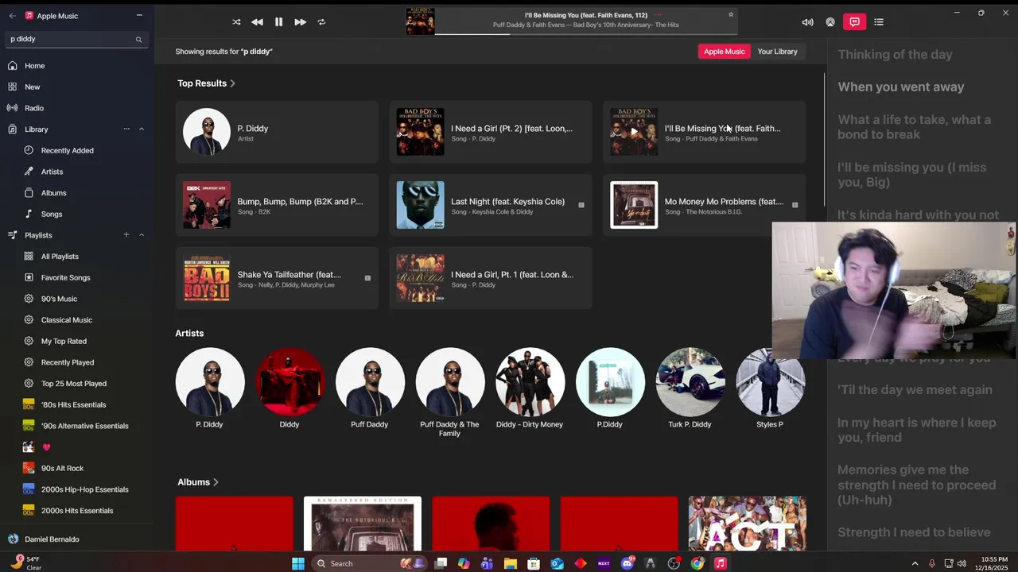Open the Up Next queue list
Screen dimensions: 1018x572
pos(879,22)
